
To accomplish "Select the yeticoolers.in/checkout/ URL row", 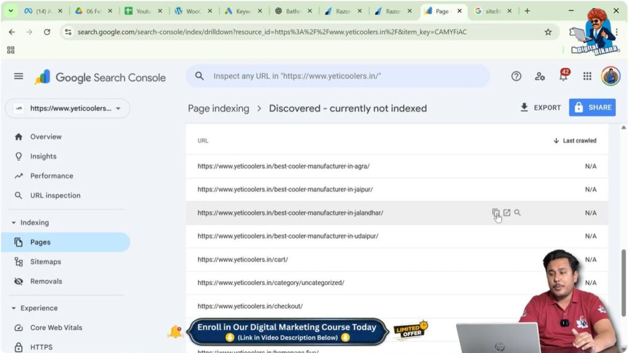I will pyautogui.click(x=397, y=306).
